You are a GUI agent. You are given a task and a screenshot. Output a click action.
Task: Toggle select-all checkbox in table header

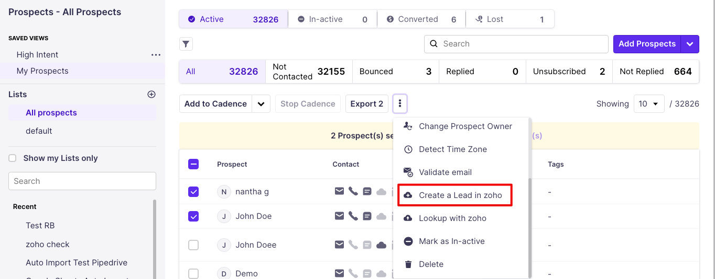point(193,164)
